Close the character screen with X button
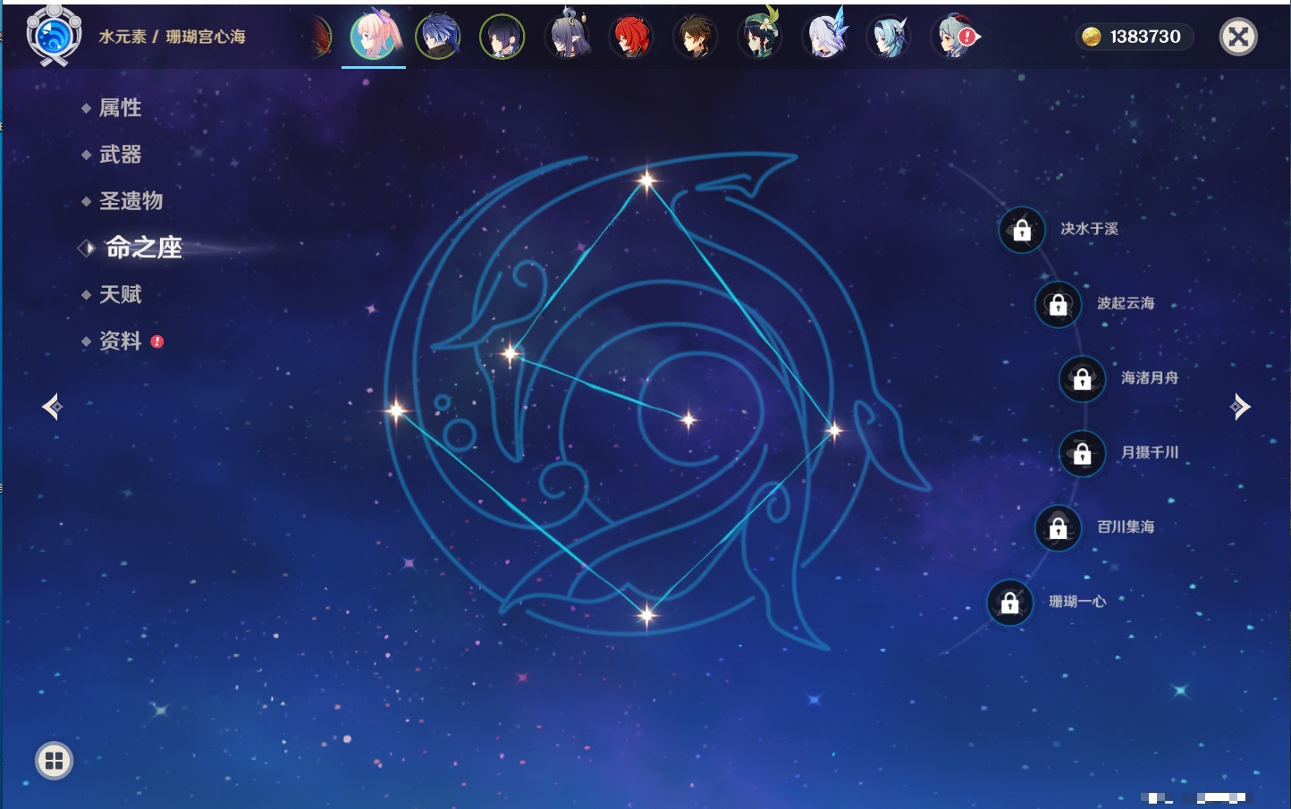Image resolution: width=1291 pixels, height=809 pixels. (1238, 37)
